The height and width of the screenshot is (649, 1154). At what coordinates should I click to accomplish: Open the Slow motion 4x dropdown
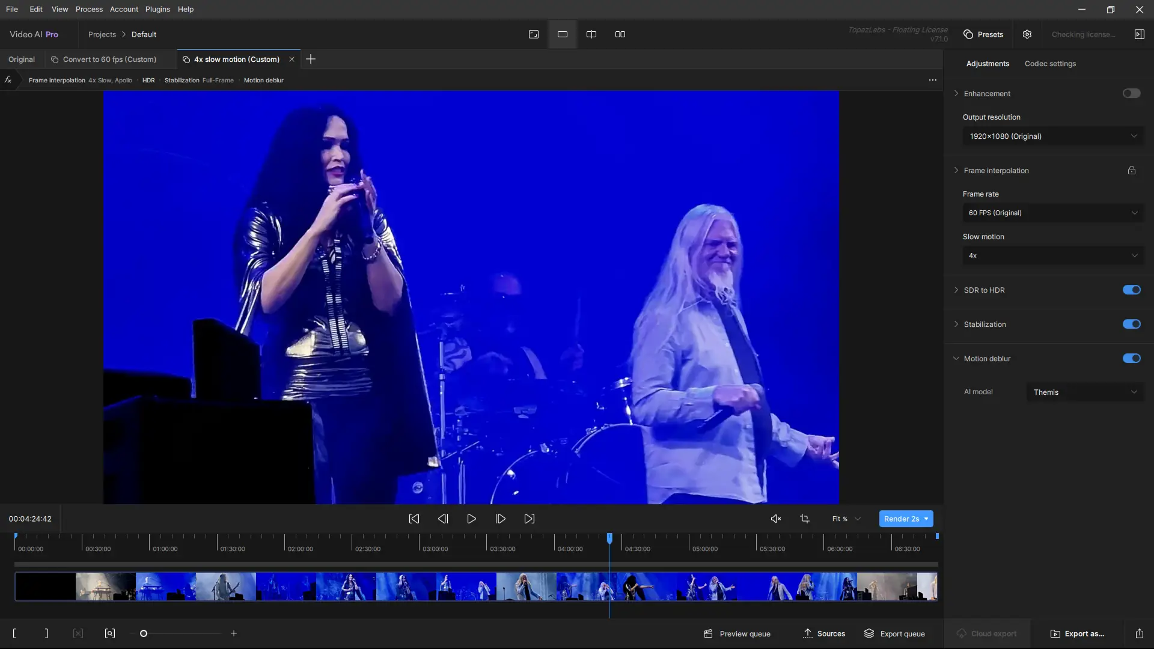pos(1052,255)
